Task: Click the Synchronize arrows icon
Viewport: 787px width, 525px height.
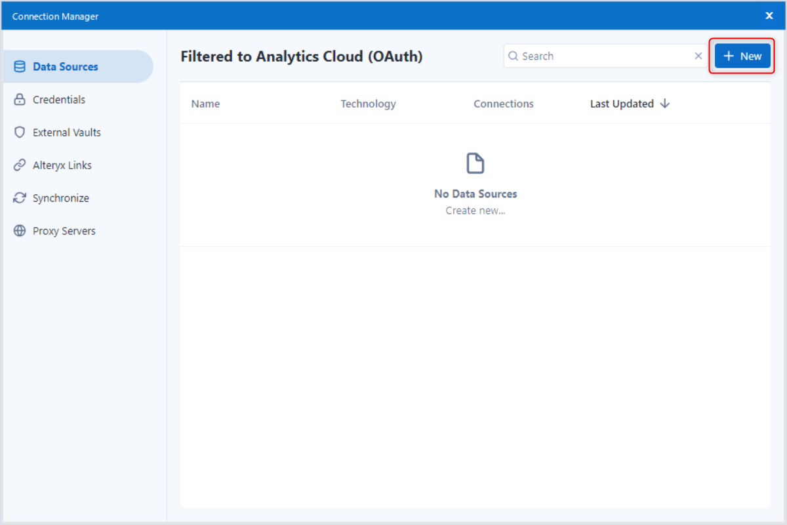Action: pos(20,198)
